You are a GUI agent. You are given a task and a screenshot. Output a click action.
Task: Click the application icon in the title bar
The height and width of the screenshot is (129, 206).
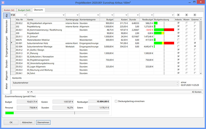[x=3, y=3]
